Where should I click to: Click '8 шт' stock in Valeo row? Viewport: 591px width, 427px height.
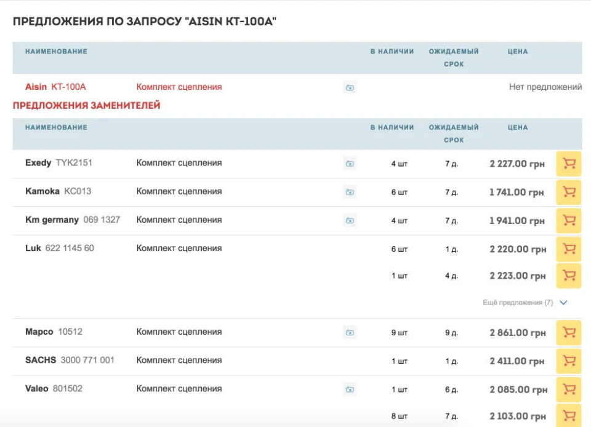coord(399,417)
